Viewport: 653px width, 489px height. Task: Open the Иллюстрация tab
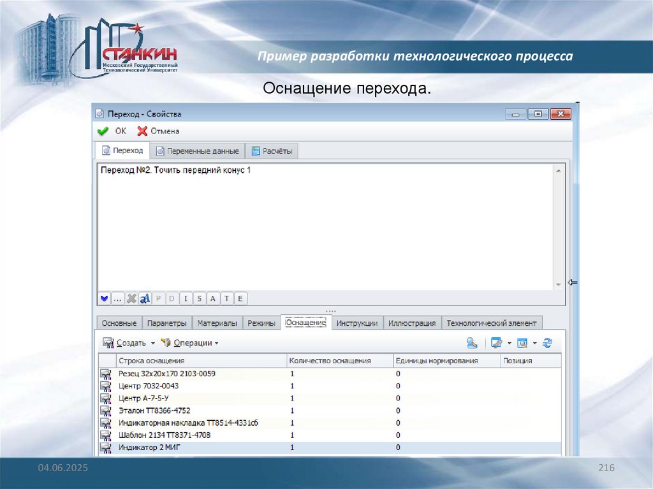point(412,323)
